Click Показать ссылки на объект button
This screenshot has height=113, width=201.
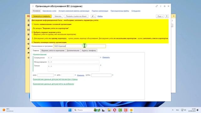[x=76, y=16]
